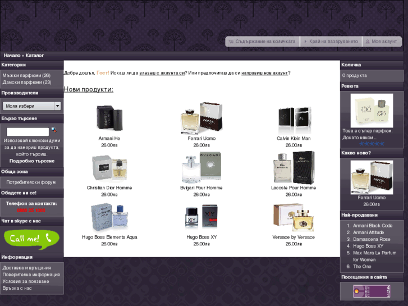Open Versace by Versace product image
This screenshot has width=408, height=306.
pos(294,217)
